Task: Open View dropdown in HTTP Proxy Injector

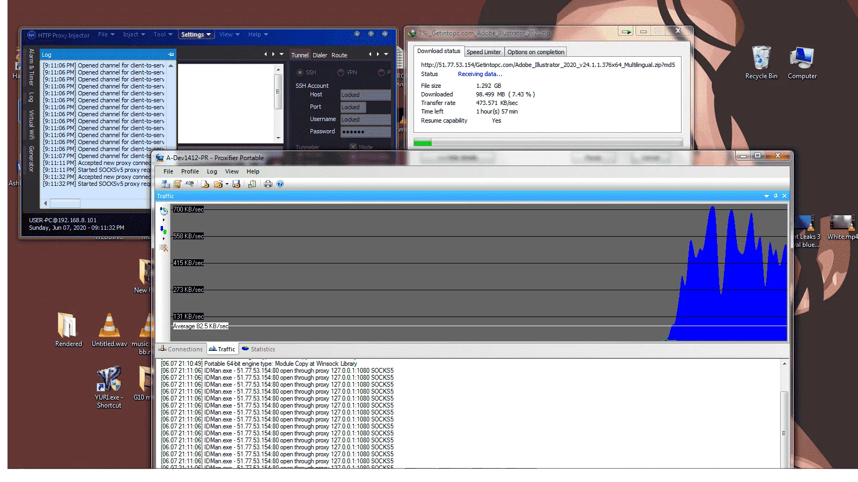Action: click(x=230, y=34)
